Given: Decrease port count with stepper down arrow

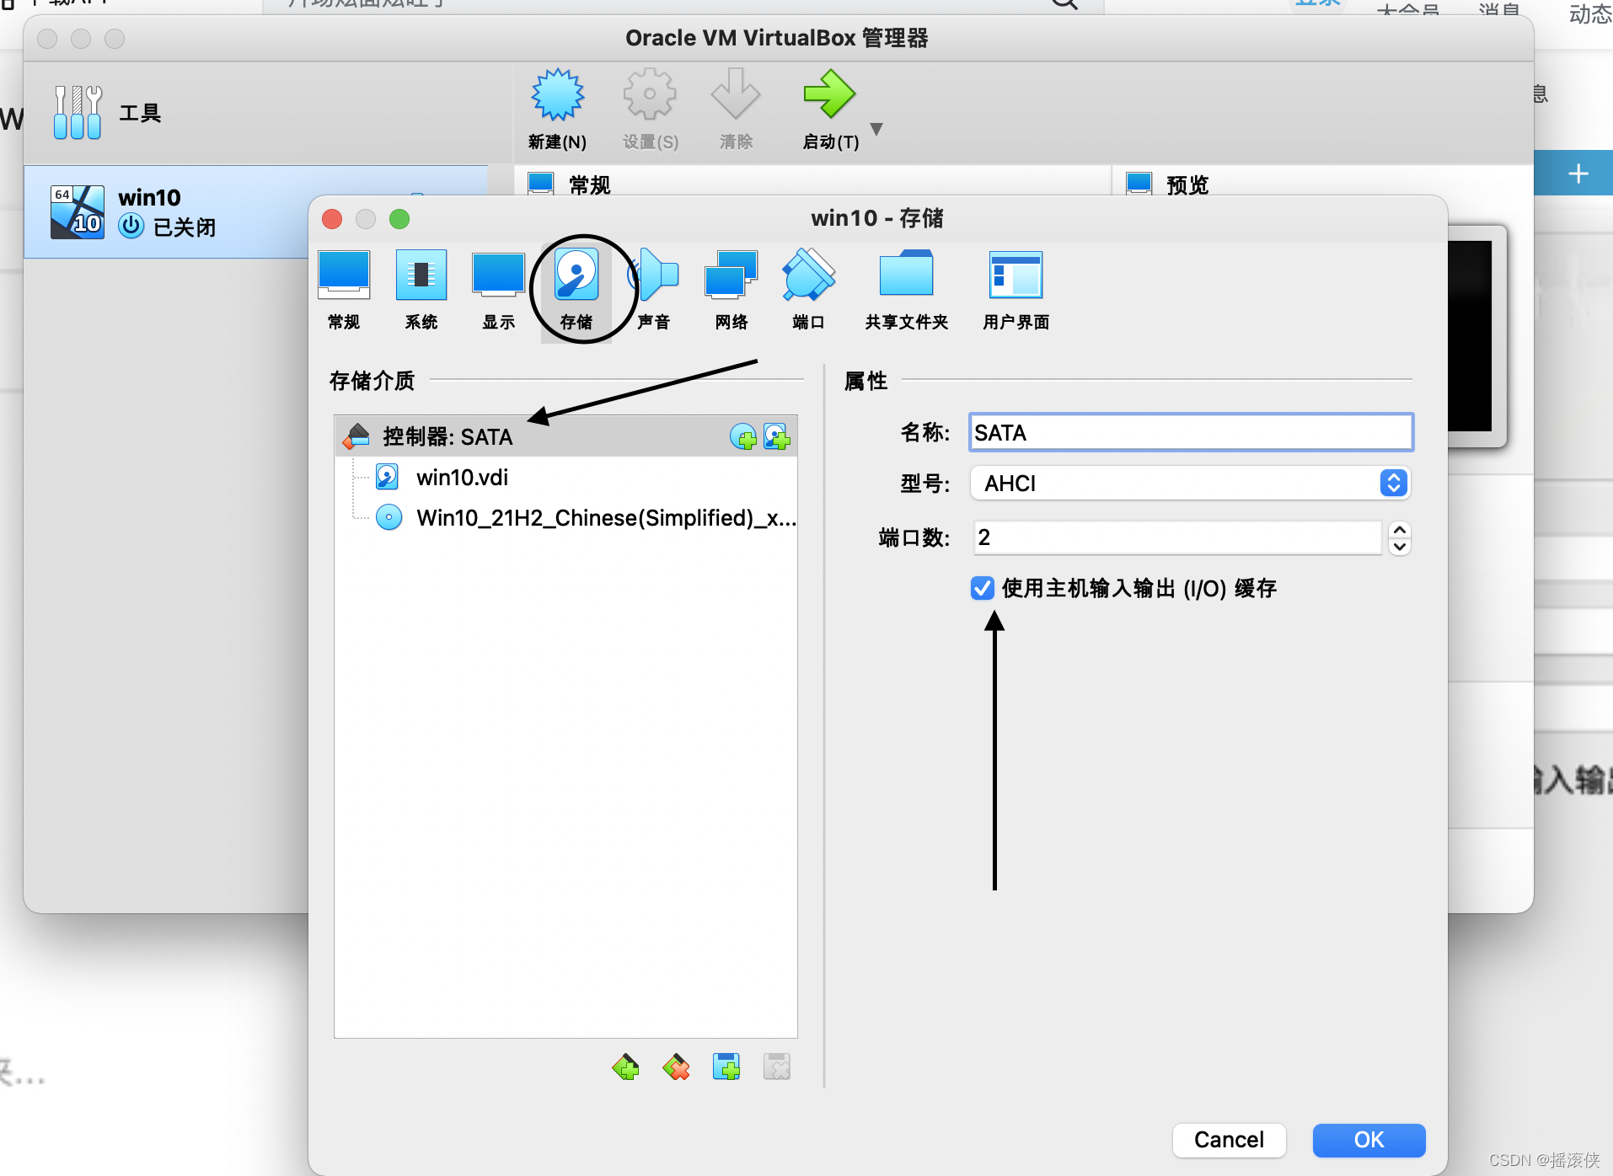Looking at the screenshot, I should 1400,546.
